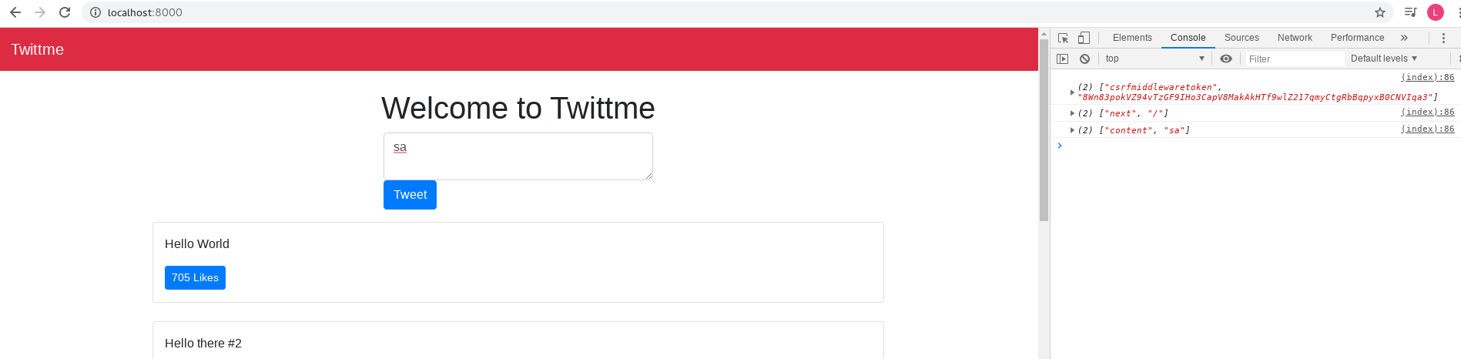
Task: Toggle the device toolbar icon
Action: tap(1084, 38)
